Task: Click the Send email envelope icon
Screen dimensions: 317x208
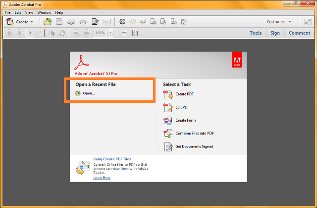Action: tap(106, 21)
